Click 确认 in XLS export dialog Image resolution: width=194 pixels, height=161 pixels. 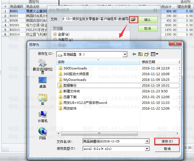148,20
